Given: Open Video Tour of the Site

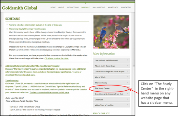Looking at the screenshot, I should [111, 105].
